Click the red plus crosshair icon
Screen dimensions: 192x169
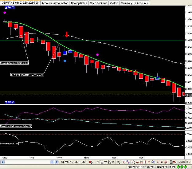[149, 162]
